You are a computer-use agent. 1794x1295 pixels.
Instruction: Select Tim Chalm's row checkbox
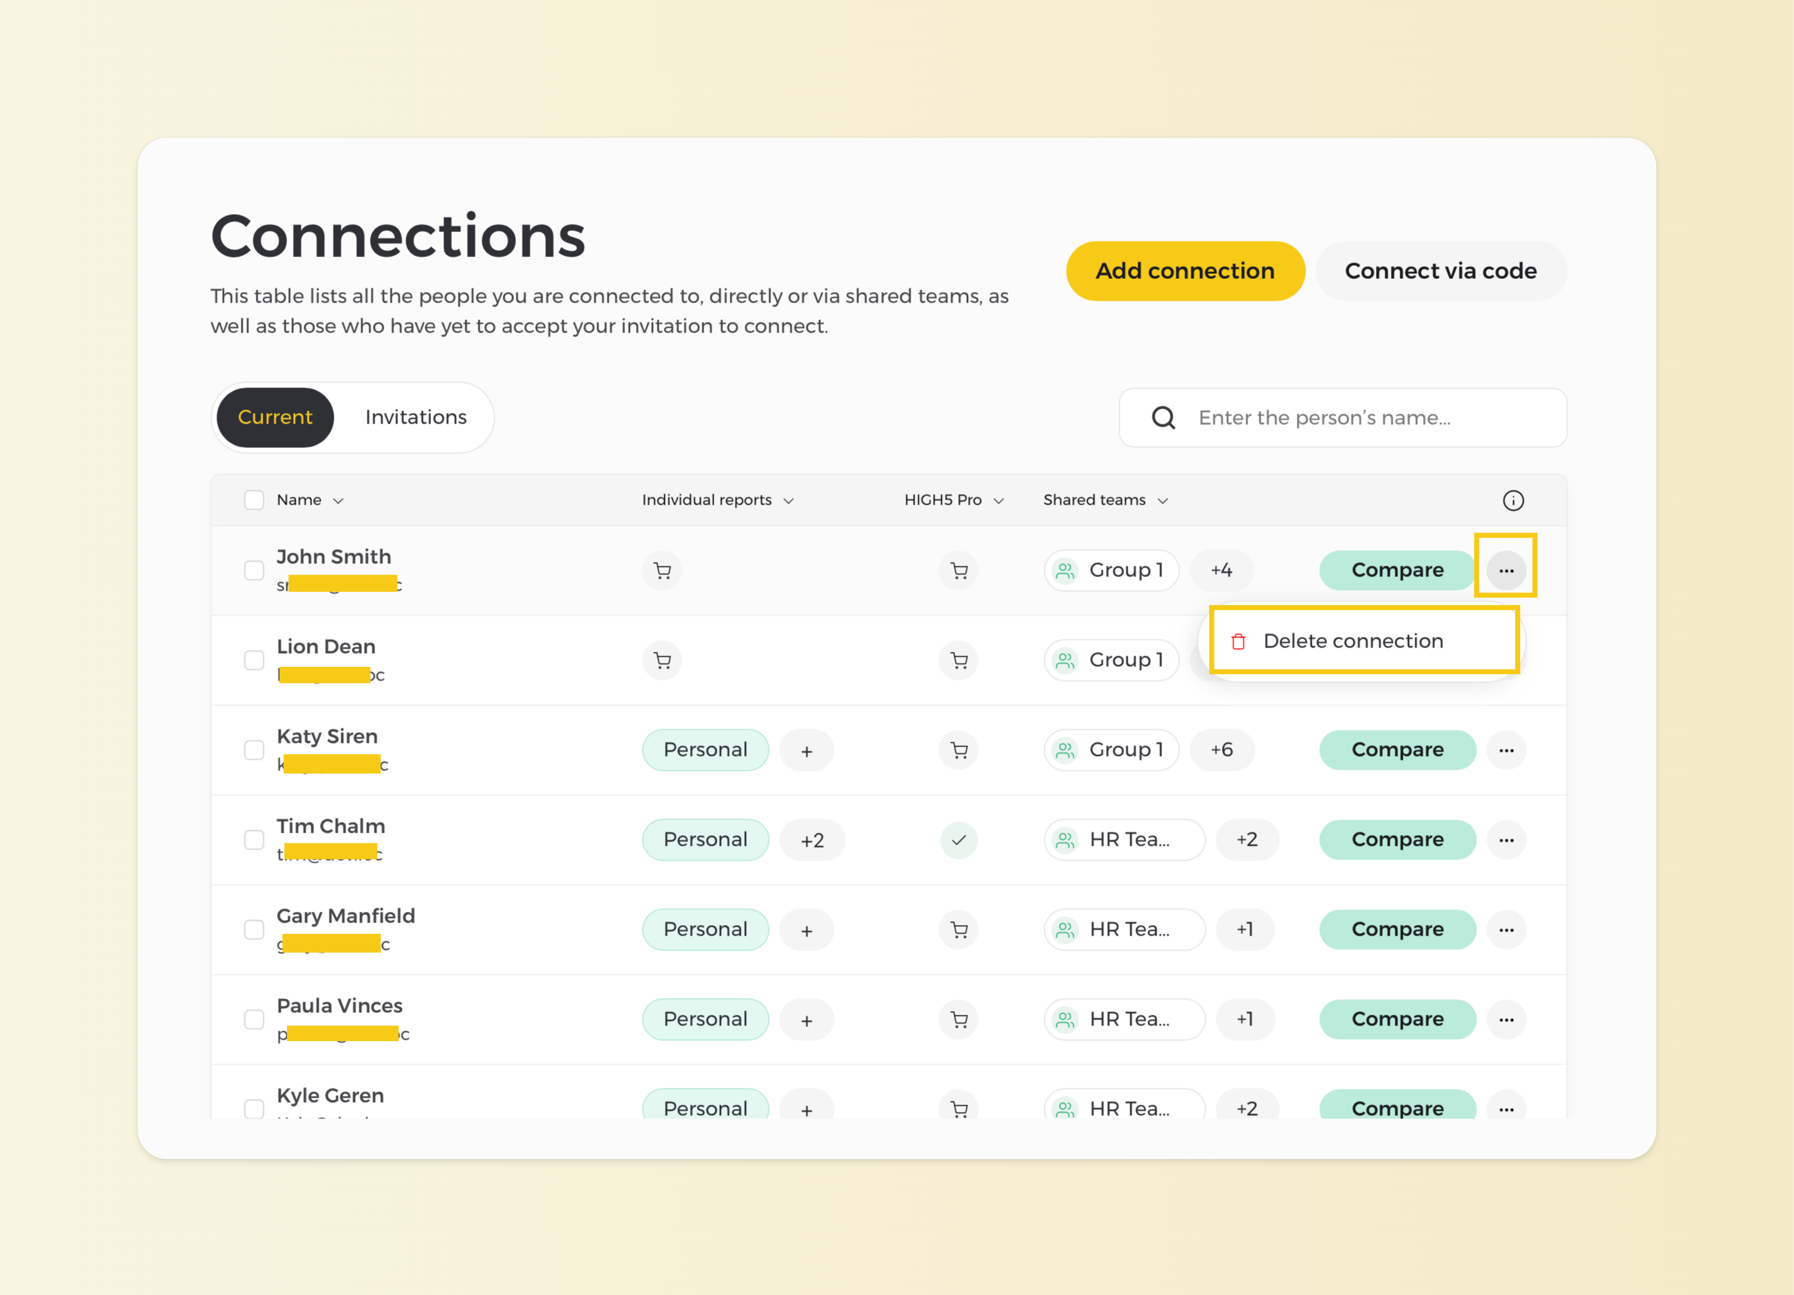[x=254, y=840]
